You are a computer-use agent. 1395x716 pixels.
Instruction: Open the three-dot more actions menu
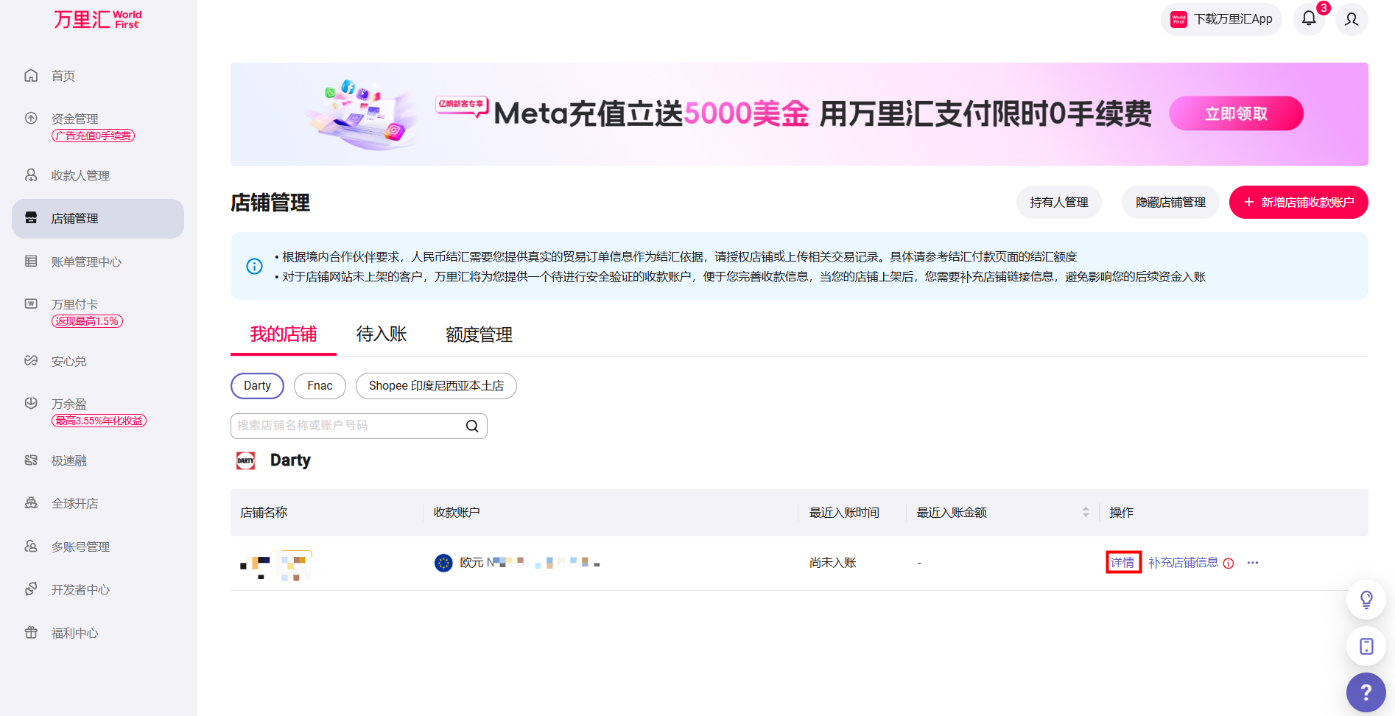point(1253,563)
